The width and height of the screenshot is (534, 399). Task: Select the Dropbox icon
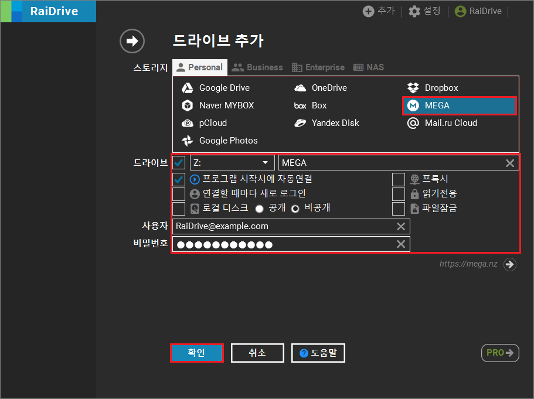(413, 88)
